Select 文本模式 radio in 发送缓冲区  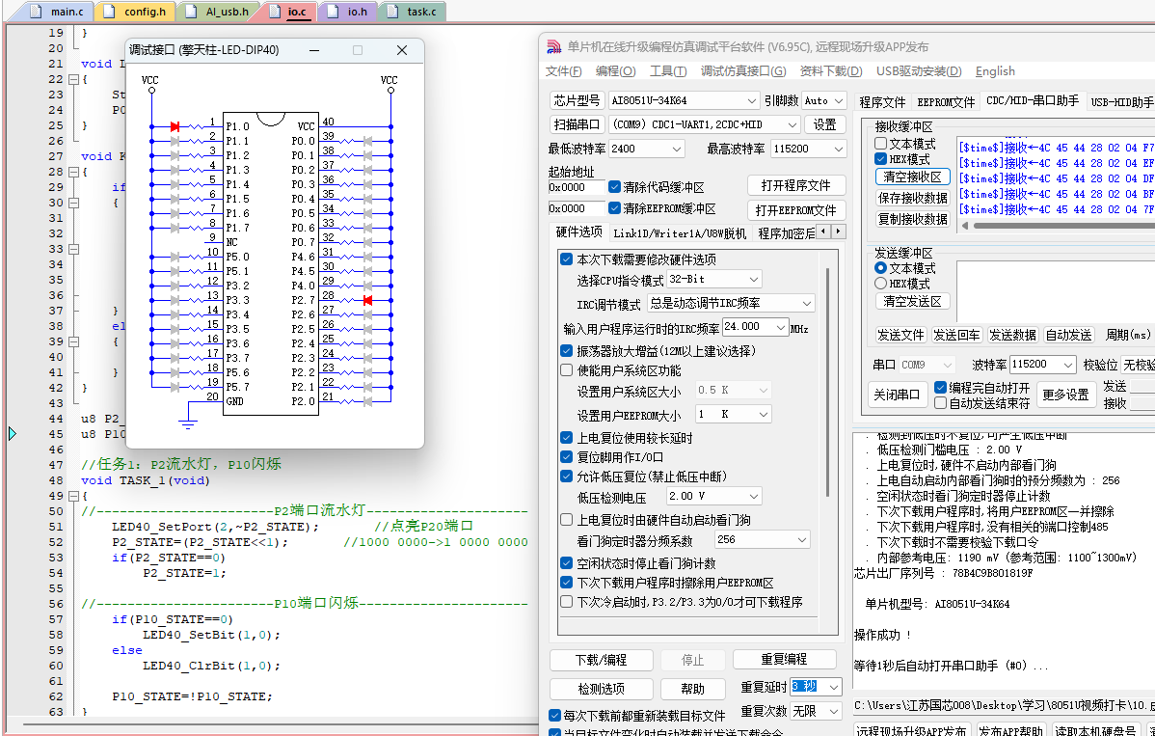[880, 268]
